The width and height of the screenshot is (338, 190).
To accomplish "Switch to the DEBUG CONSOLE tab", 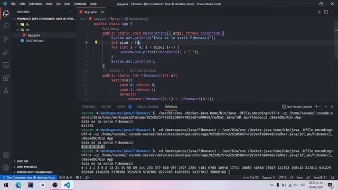I will 148,107.
